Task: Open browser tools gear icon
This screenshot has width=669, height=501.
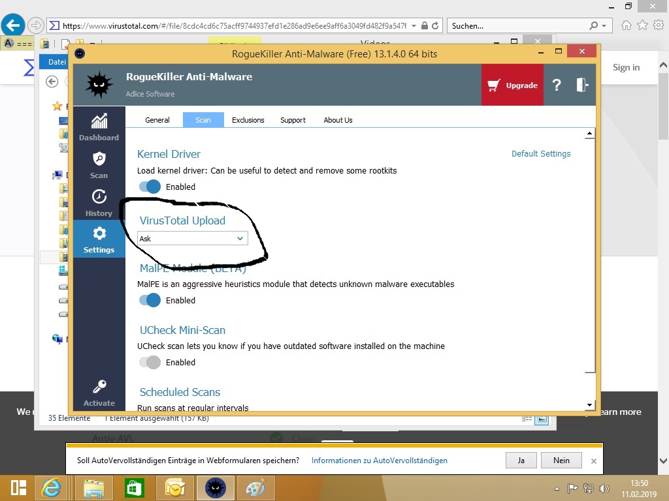Action: click(659, 25)
